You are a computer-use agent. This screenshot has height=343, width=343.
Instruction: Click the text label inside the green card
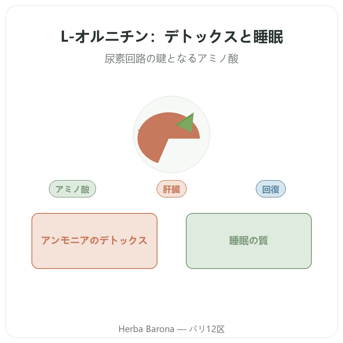249,241
